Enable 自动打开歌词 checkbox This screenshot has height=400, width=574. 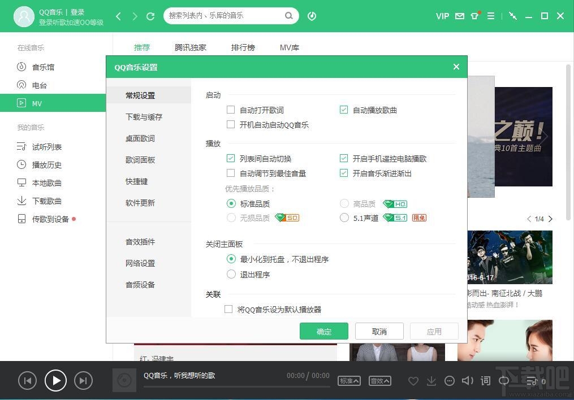pos(230,110)
